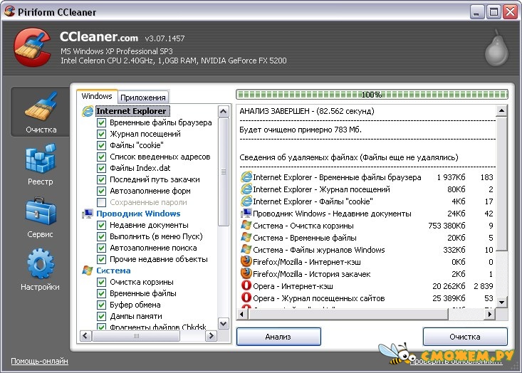Click Windows icon of Файлы журналов Windows result
This screenshot has width=522, height=373.
[246, 249]
